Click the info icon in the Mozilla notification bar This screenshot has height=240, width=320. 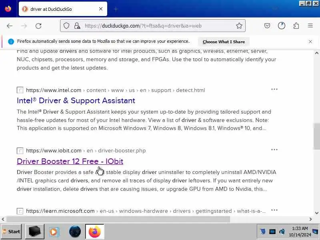point(11,42)
